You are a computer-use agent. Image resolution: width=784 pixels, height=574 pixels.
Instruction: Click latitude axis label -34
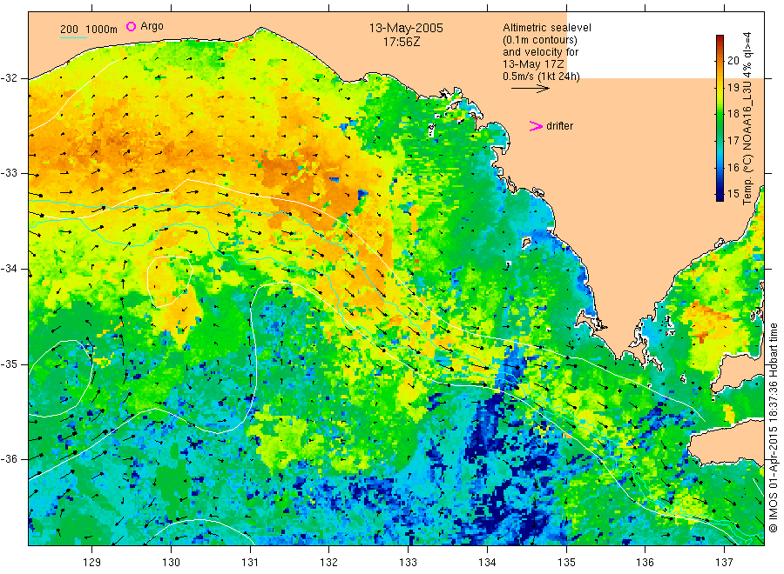pos(9,269)
